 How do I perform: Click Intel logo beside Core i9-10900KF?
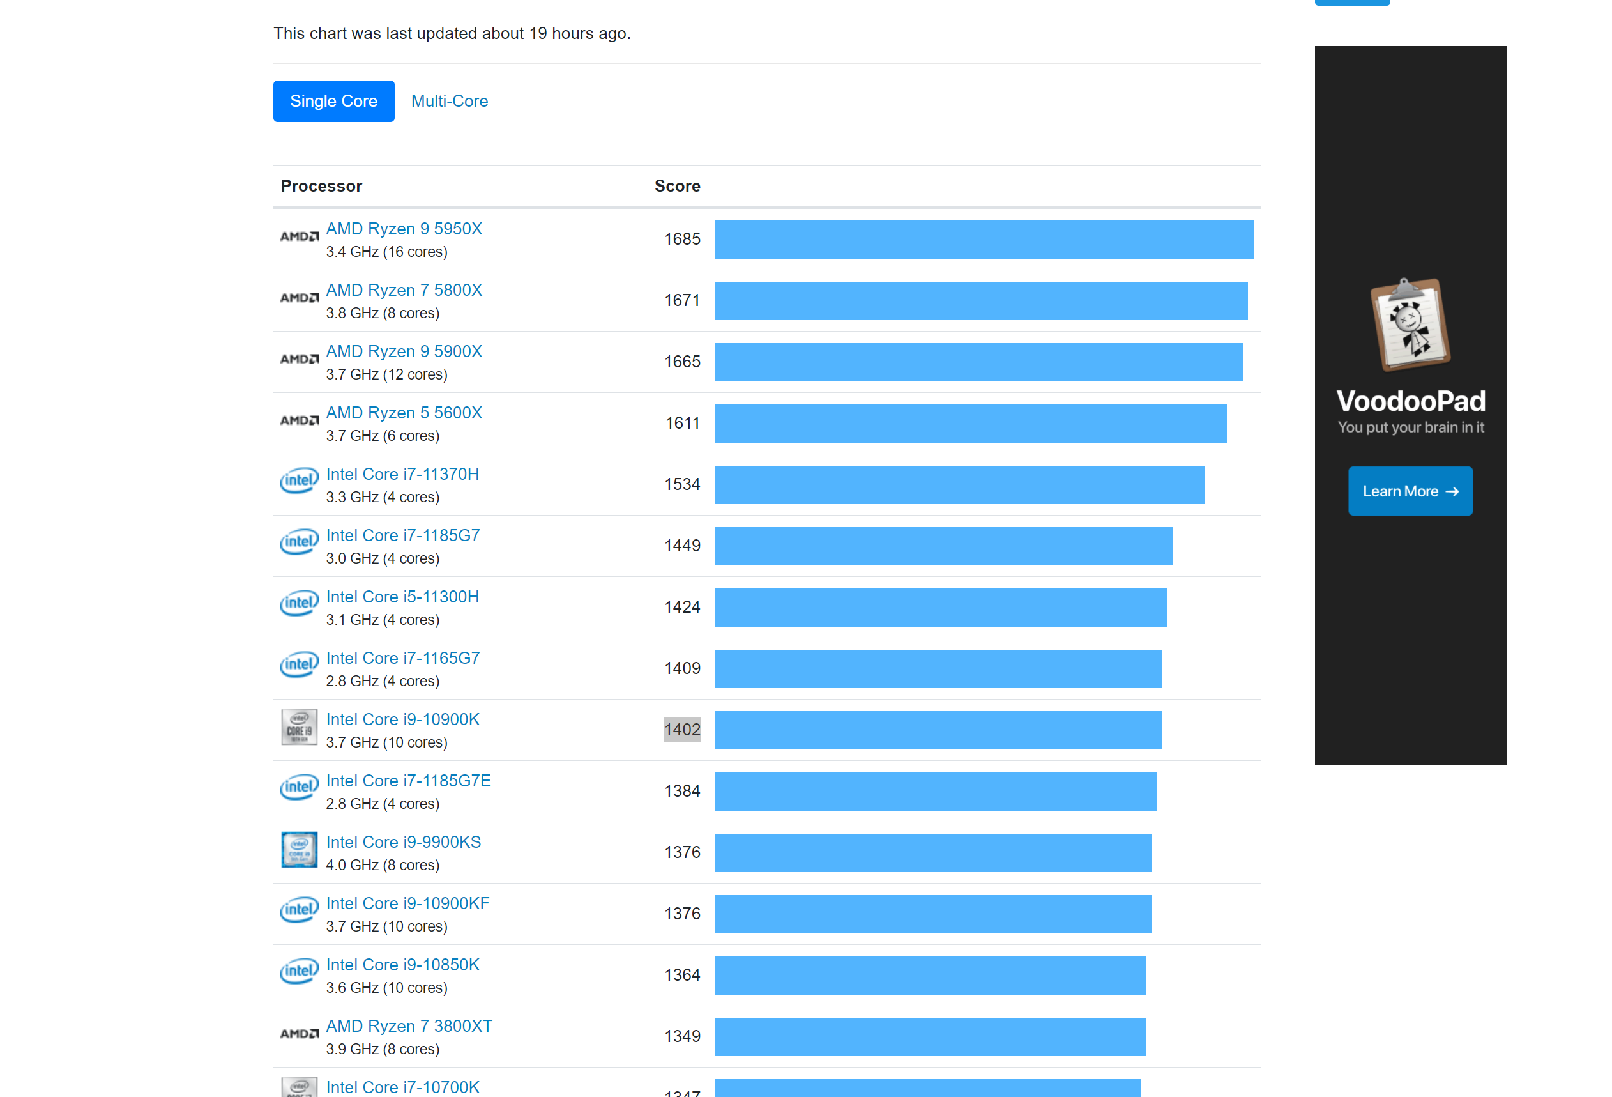pos(299,910)
